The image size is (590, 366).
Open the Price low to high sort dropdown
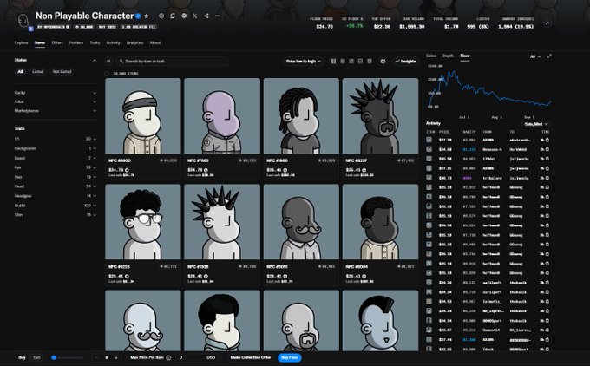[x=304, y=61]
